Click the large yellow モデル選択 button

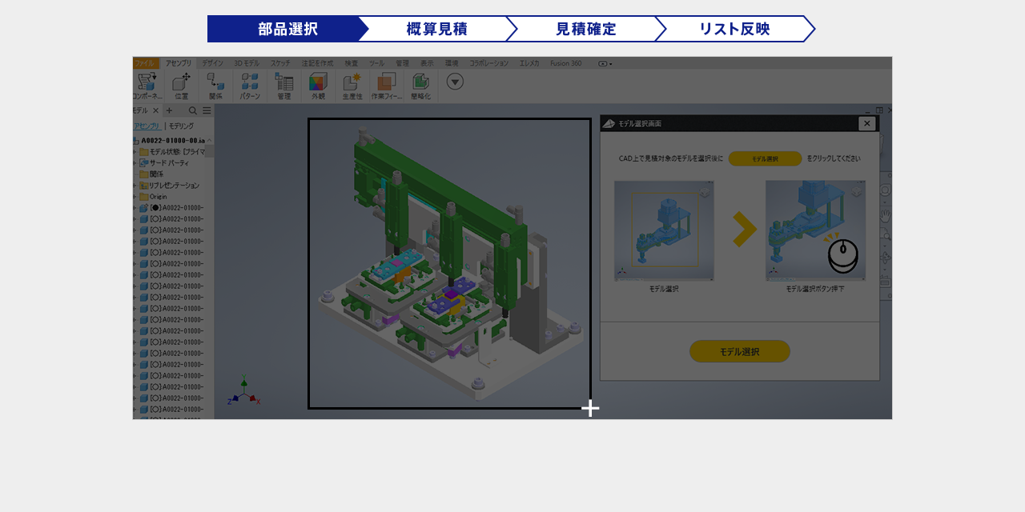(x=739, y=351)
